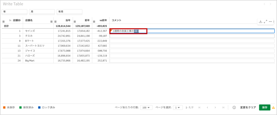Click the yellow warning triangle icon
This screenshot has height=115, width=277.
tap(273, 107)
